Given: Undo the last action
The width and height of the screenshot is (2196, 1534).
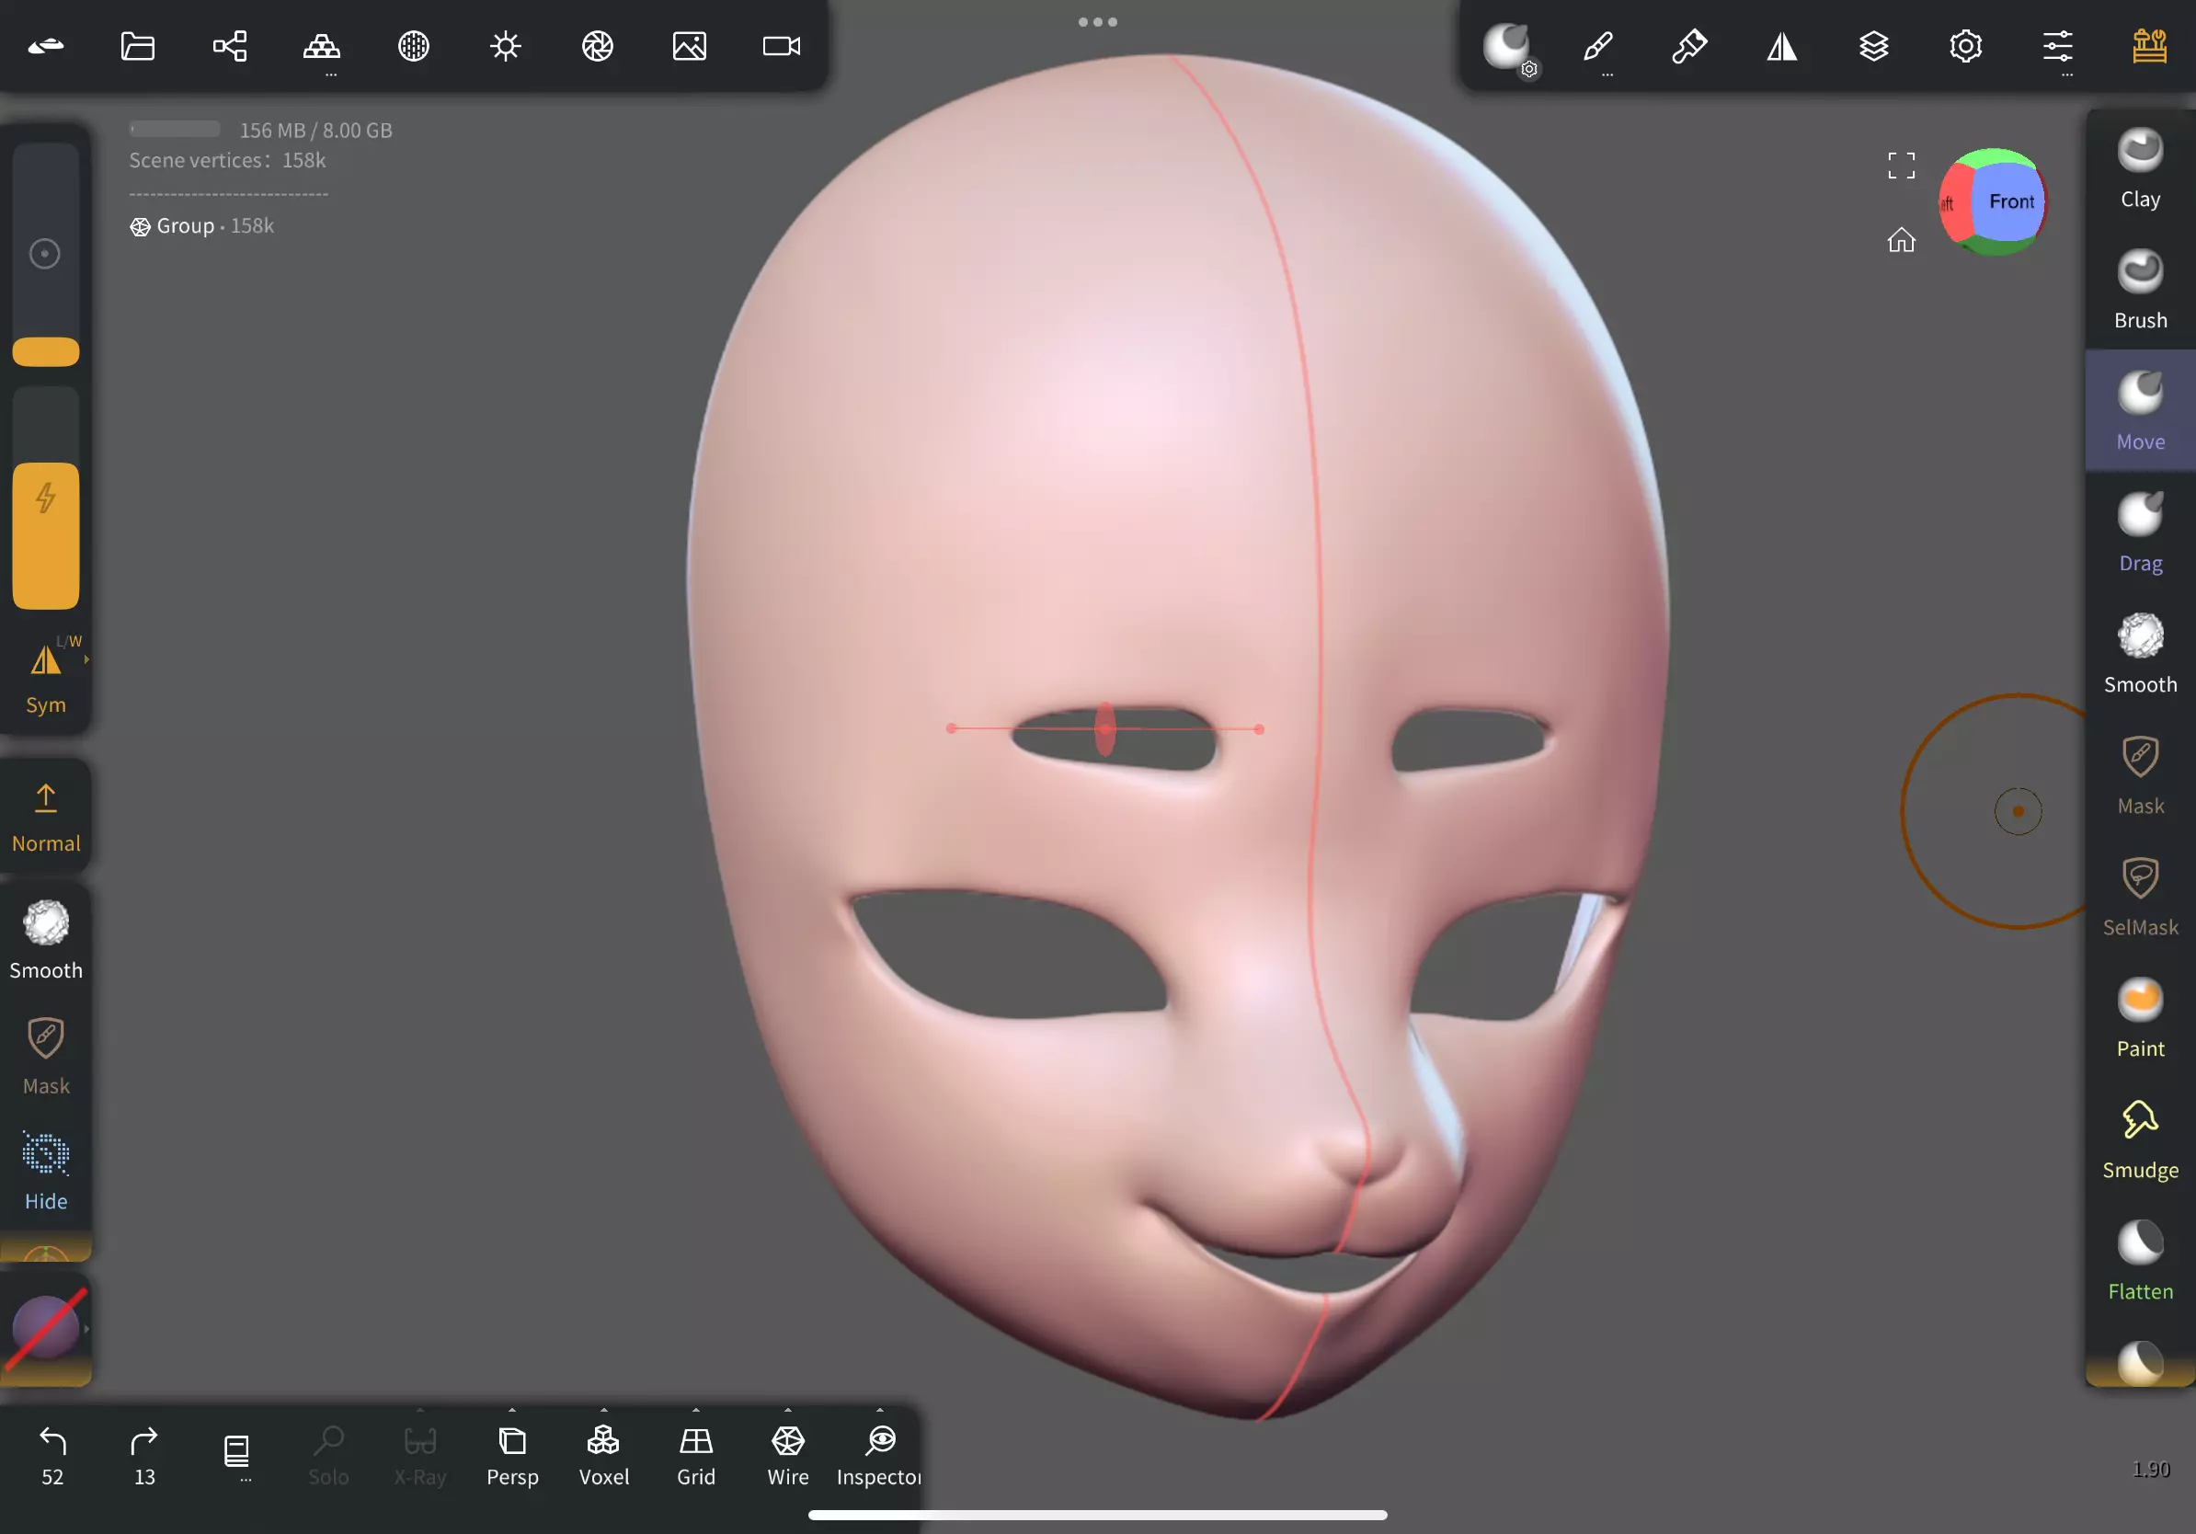Looking at the screenshot, I should tap(52, 1456).
